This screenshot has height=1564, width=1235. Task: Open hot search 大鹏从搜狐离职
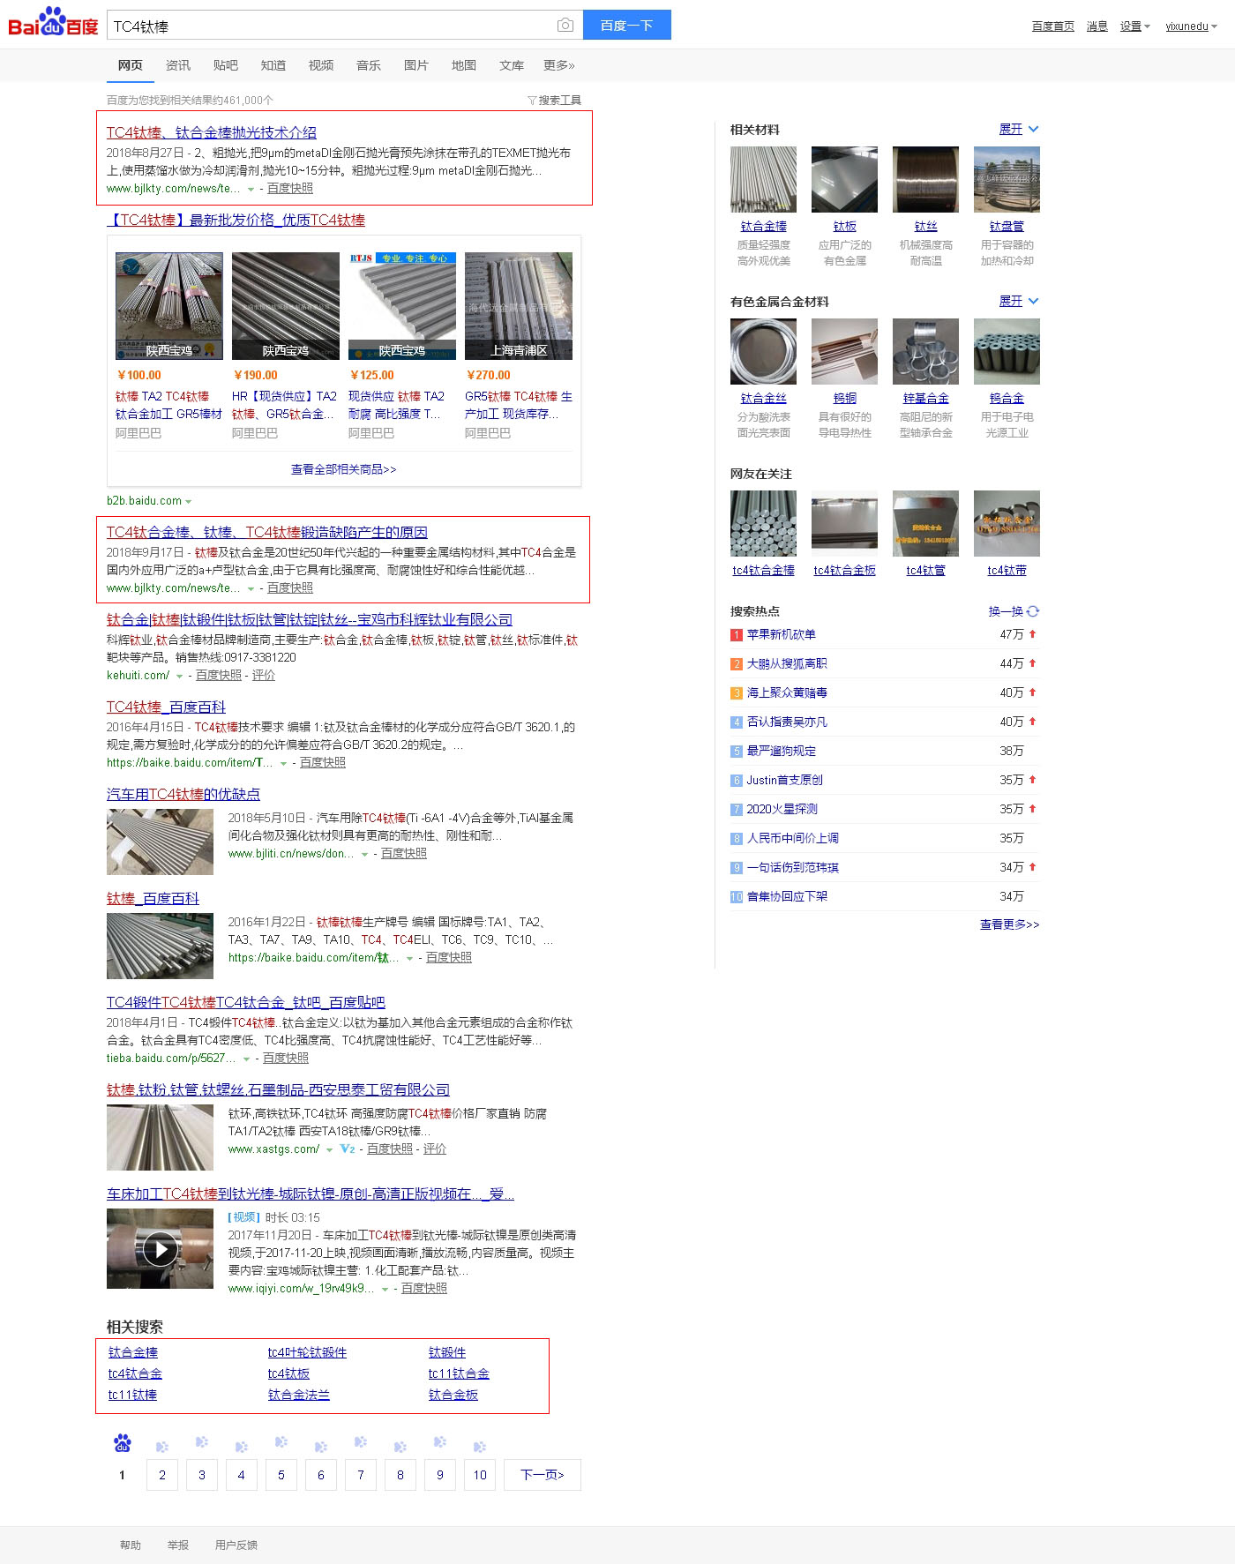[787, 663]
